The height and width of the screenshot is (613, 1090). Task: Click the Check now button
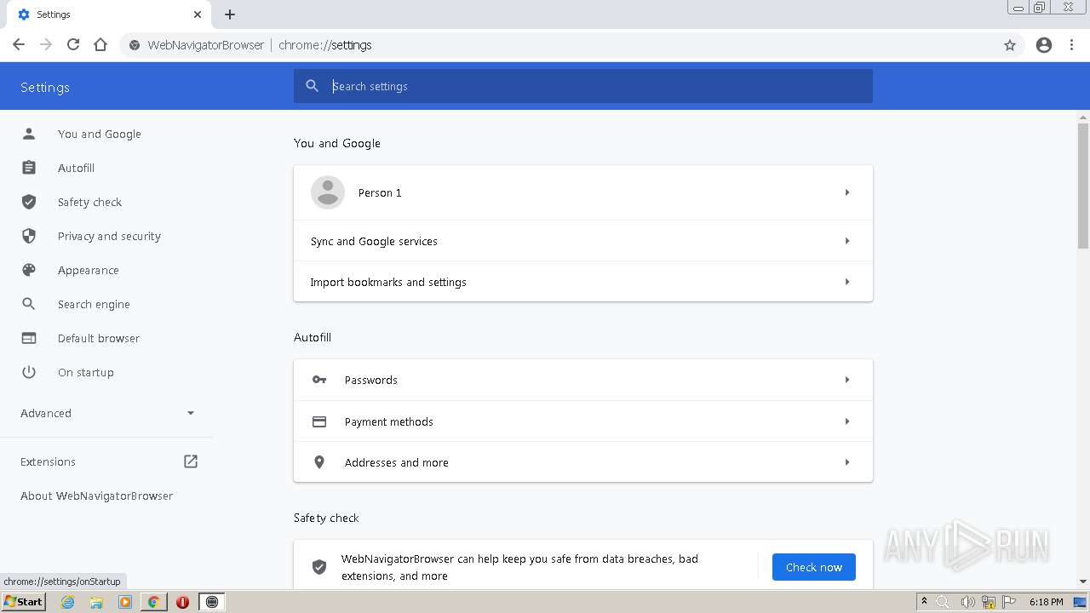(x=814, y=567)
